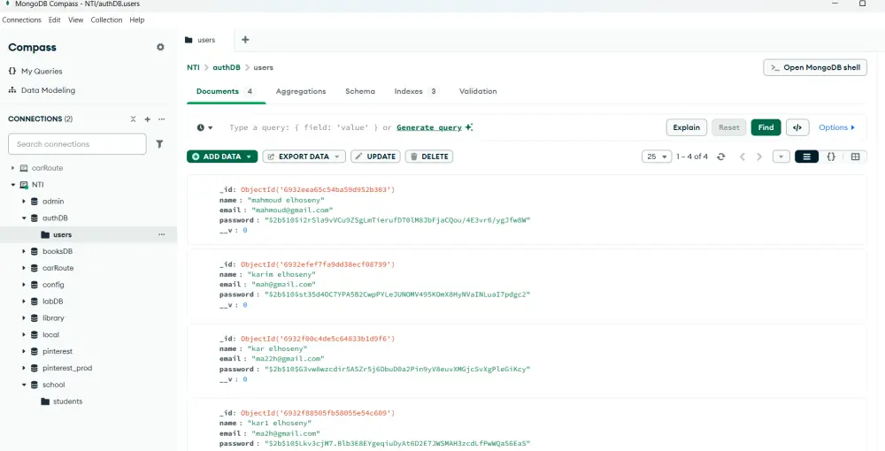Expand the carRoute connection
Image resolution: width=885 pixels, height=451 pixels.
(13, 168)
